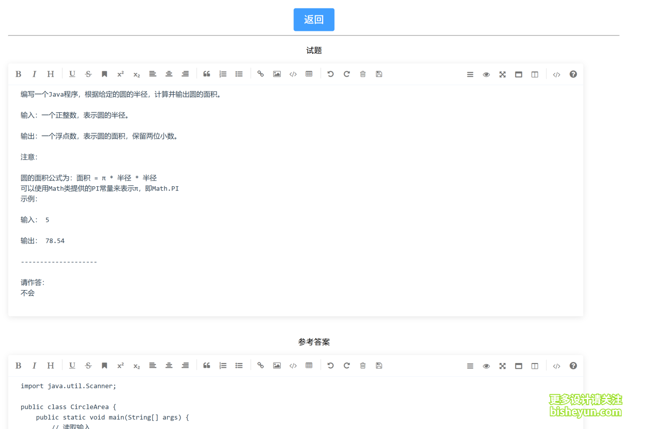Toggle fullscreen in 参考答案 editor

[x=502, y=366]
